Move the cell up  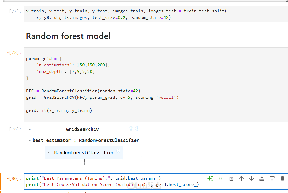coord(241,178)
